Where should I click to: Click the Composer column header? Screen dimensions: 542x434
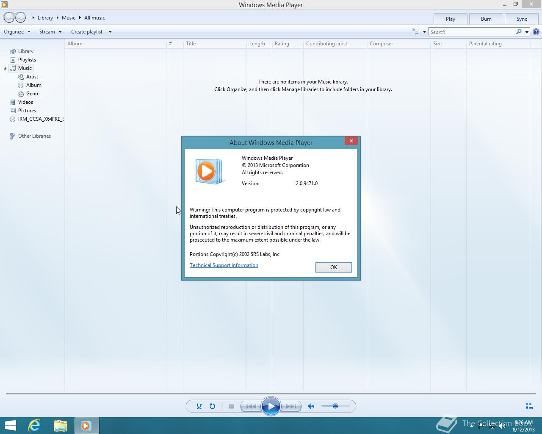pos(398,44)
